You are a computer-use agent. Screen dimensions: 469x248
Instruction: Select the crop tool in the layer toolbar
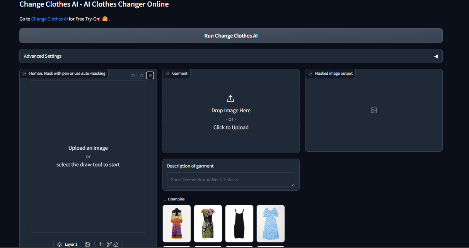coord(101,244)
